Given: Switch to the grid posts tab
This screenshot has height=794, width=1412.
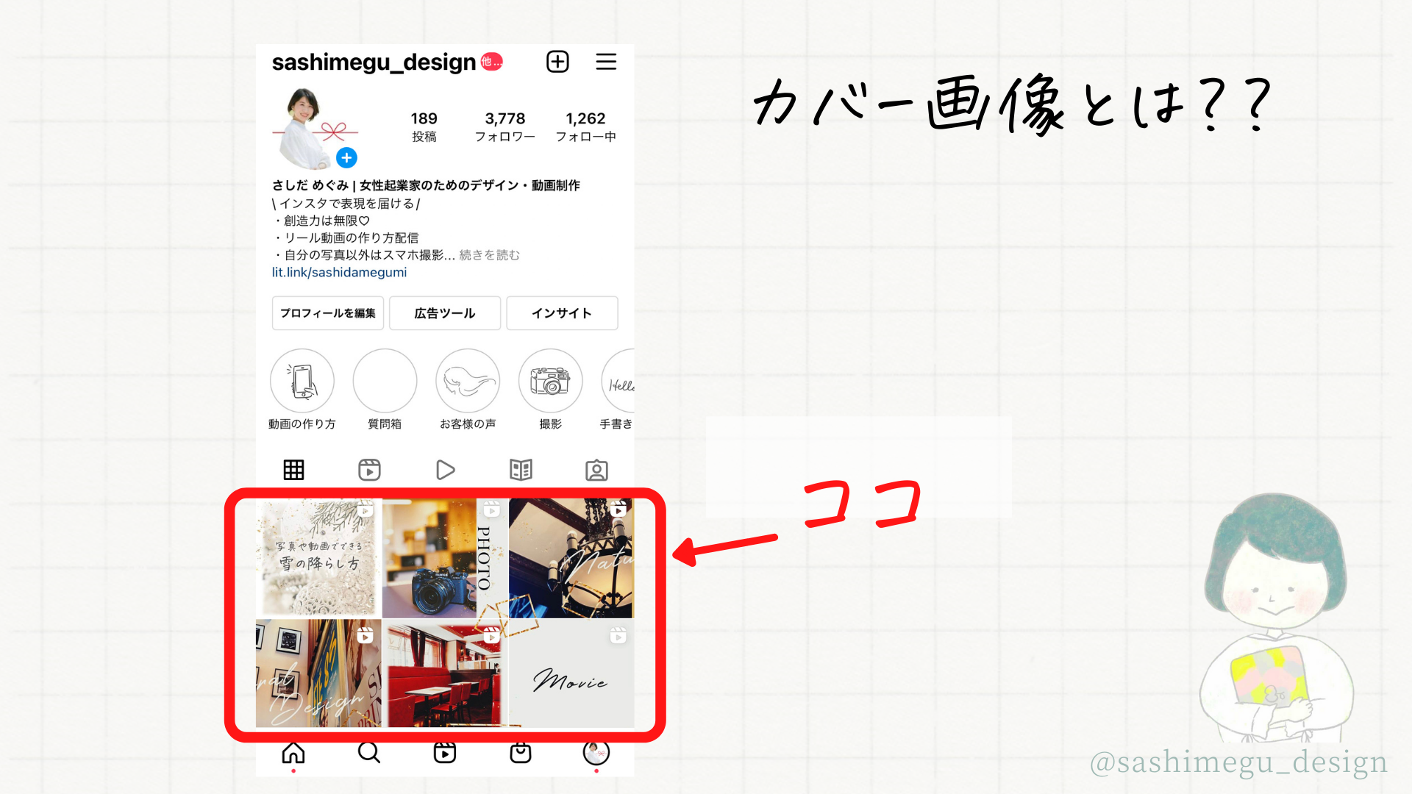Looking at the screenshot, I should click(x=293, y=470).
